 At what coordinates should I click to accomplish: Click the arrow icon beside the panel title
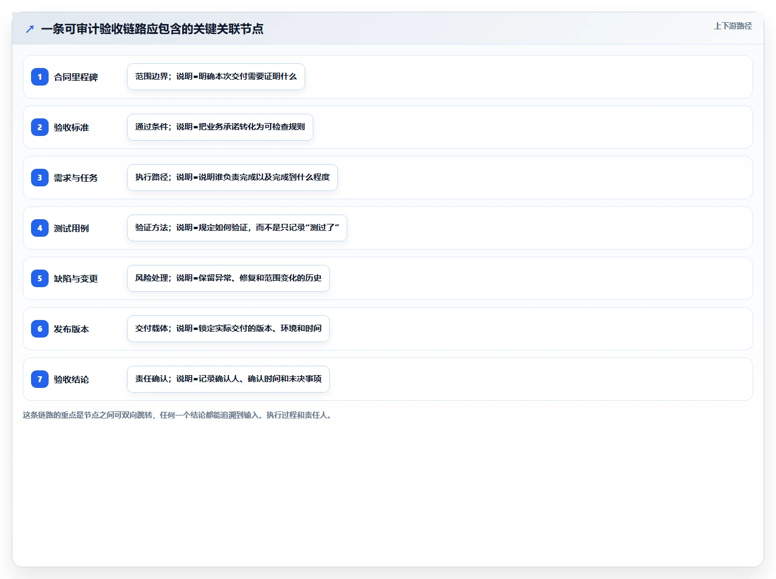[x=30, y=29]
